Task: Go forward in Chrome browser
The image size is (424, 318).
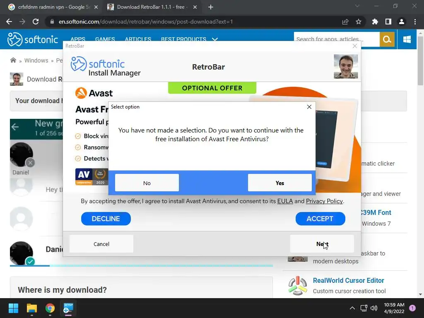Action: (x=22, y=22)
